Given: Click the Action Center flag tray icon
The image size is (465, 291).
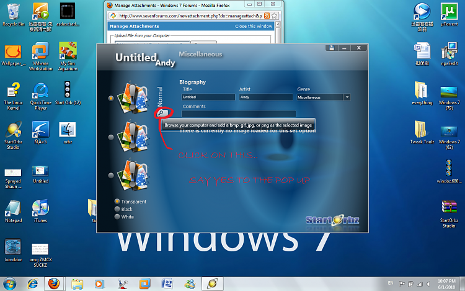Looking at the screenshot, I should (x=402, y=284).
